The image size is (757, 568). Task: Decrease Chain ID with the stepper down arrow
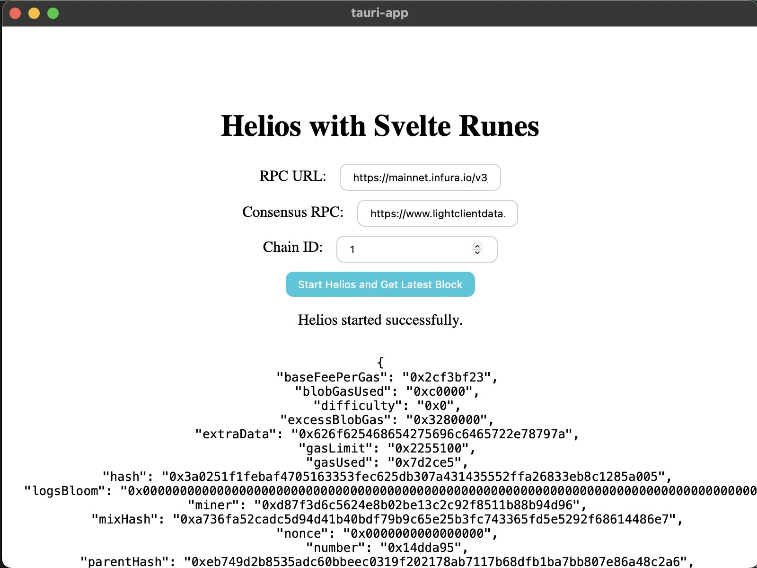tap(477, 252)
